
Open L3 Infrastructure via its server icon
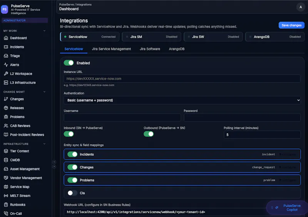point(6,83)
